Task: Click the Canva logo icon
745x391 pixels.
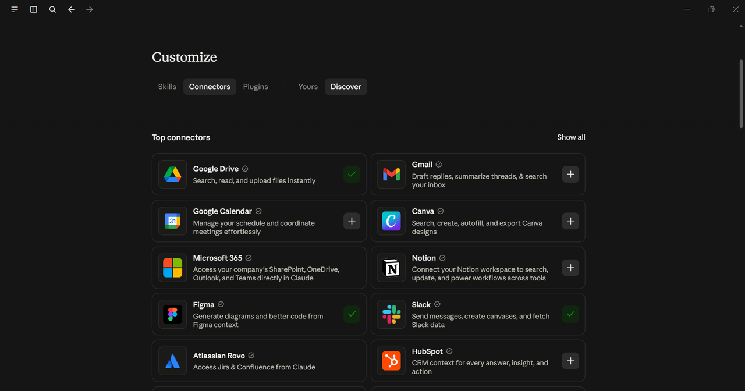Action: [391, 221]
